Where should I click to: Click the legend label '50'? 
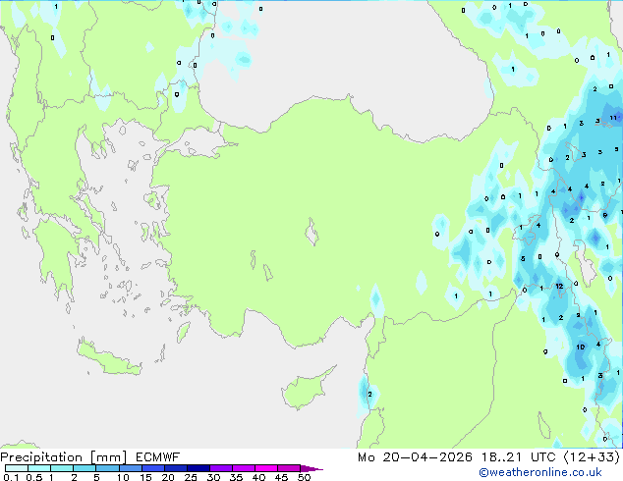(x=304, y=477)
